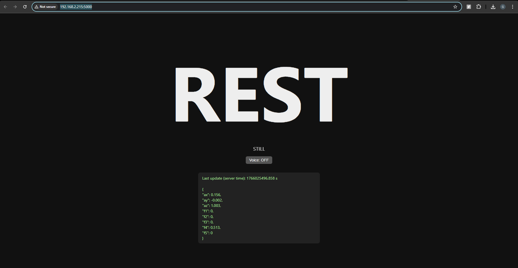Click the large REST heading

click(x=261, y=94)
